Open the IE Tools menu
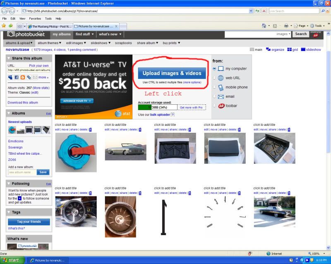This screenshot has height=264, width=331. [x=48, y=19]
